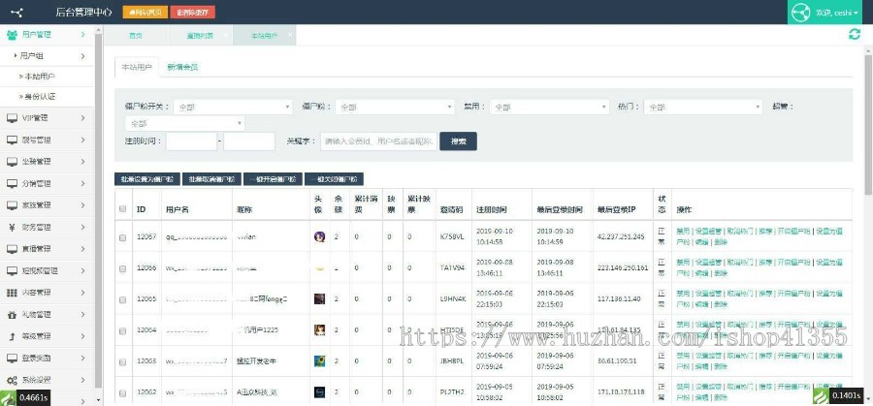The height and width of the screenshot is (406, 873).
Task: Check the box for user ID 12065
Action: tap(122, 299)
